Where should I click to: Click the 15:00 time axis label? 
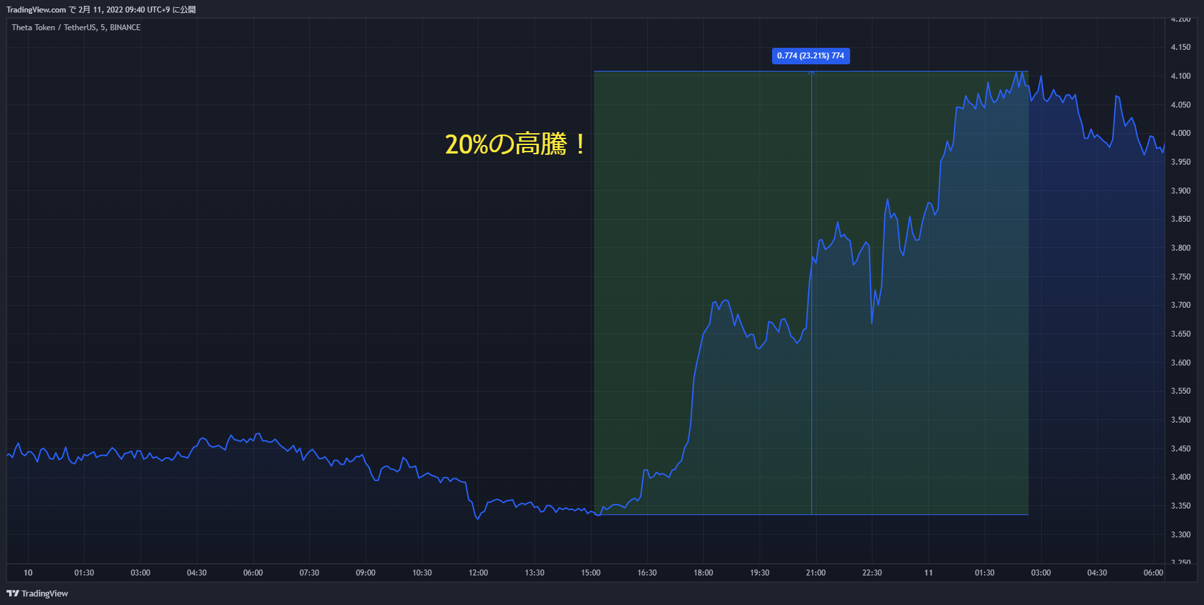point(591,573)
